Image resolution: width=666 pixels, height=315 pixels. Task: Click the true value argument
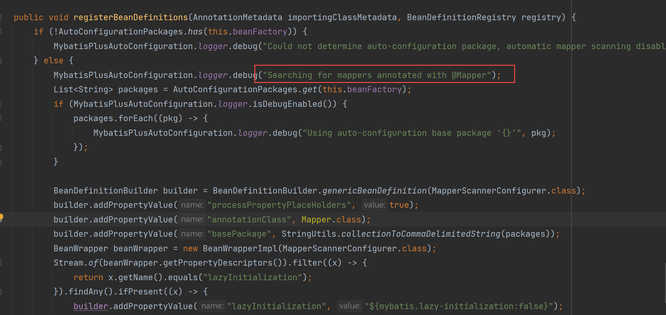(x=399, y=205)
